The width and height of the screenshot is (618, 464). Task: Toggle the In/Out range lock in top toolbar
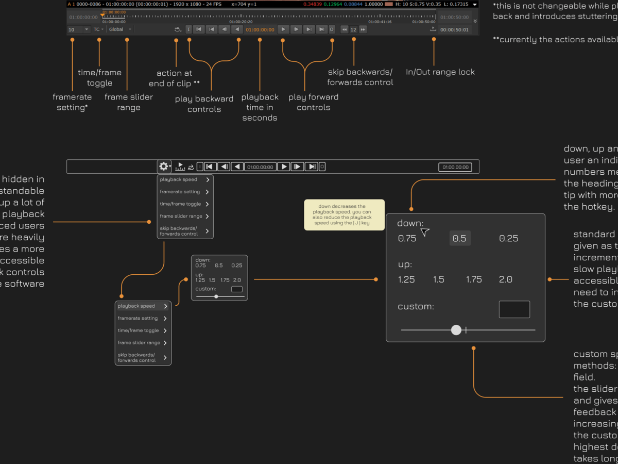click(x=433, y=29)
